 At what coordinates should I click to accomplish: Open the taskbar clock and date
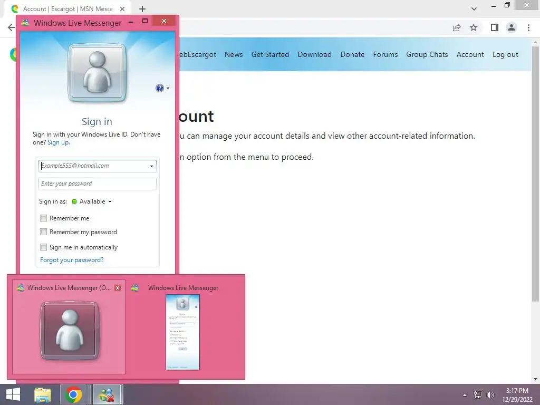click(x=517, y=395)
